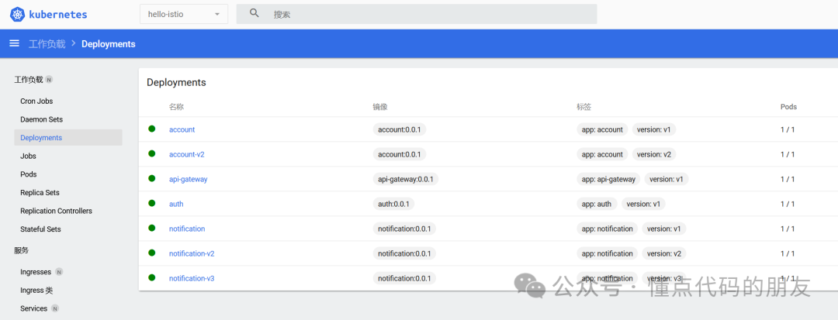Click the account:0.0.1 chip in account-v2 row
Screen dimensions: 838x320
coord(400,154)
